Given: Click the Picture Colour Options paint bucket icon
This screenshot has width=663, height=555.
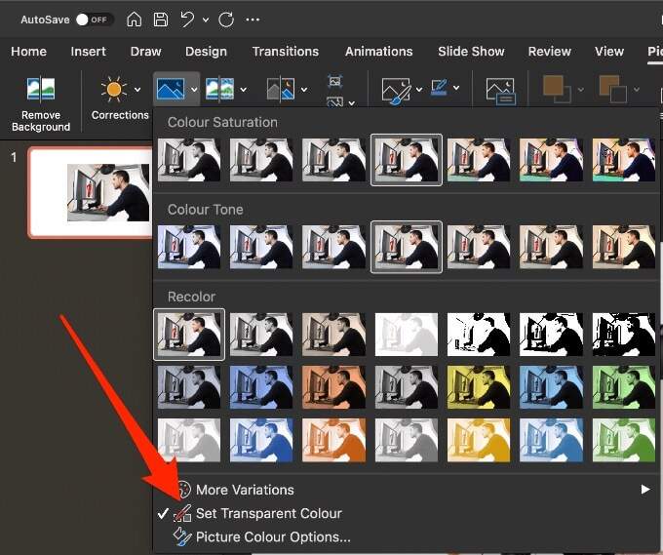Looking at the screenshot, I should tap(182, 536).
